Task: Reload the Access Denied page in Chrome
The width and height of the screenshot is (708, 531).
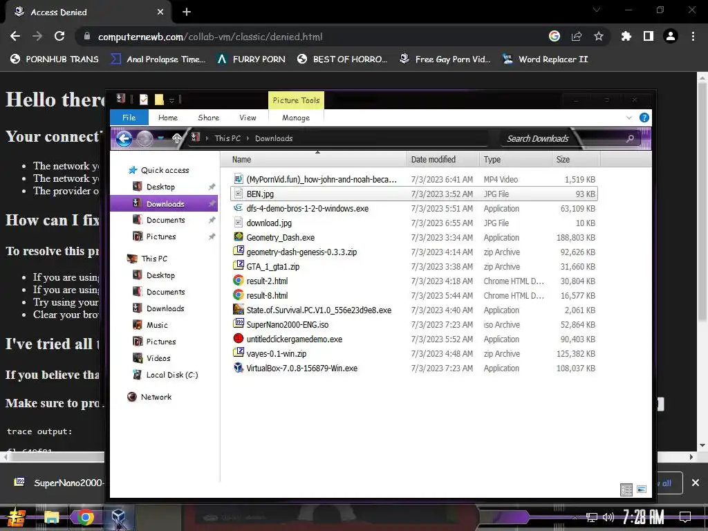Action: pyautogui.click(x=59, y=36)
